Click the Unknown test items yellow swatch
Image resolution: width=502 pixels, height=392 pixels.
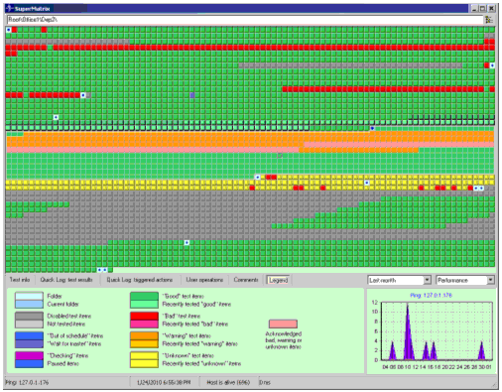tap(144, 355)
